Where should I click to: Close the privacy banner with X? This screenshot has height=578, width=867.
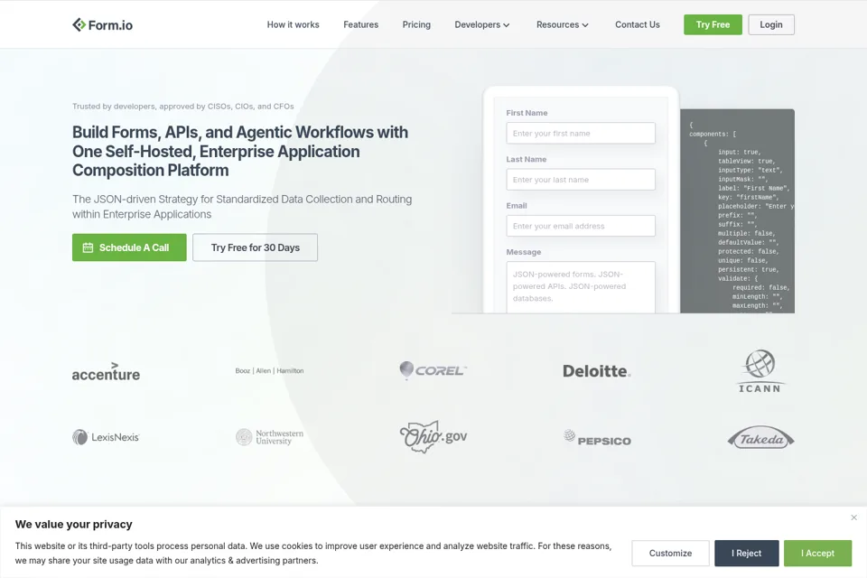[x=853, y=517]
